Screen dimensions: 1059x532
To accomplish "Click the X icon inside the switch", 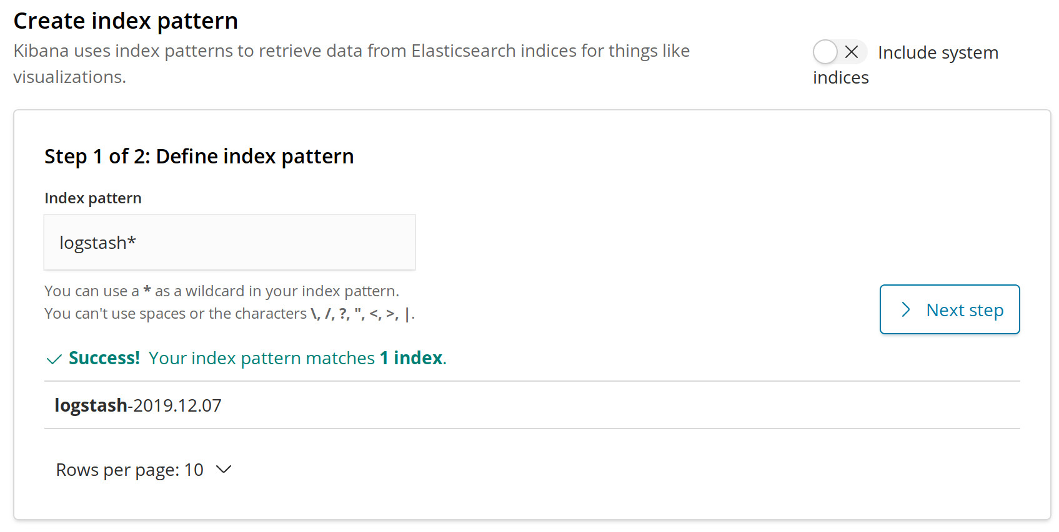I will [x=852, y=52].
